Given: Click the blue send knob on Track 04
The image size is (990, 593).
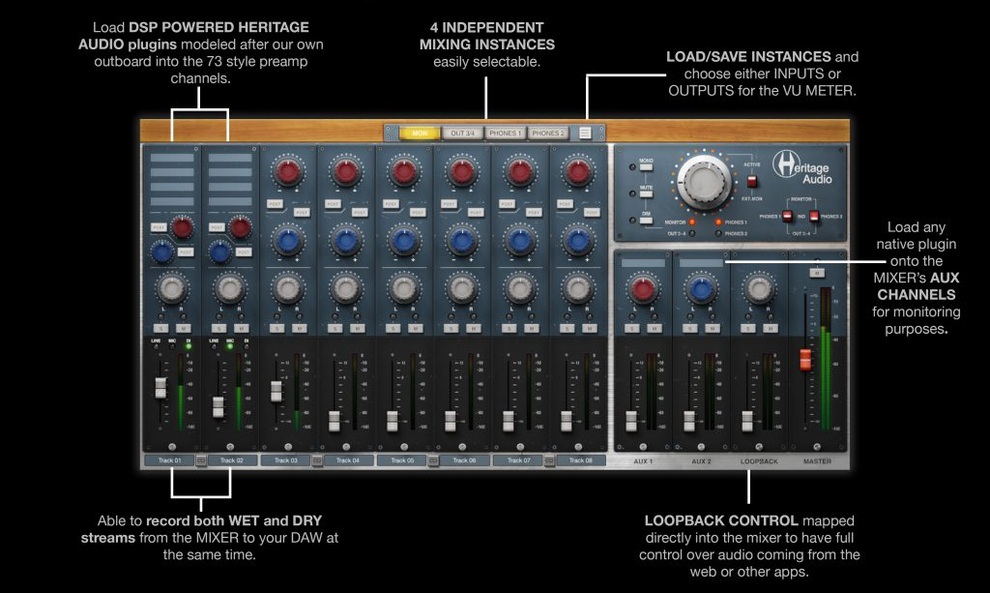Looking at the screenshot, I should pyautogui.click(x=346, y=241).
